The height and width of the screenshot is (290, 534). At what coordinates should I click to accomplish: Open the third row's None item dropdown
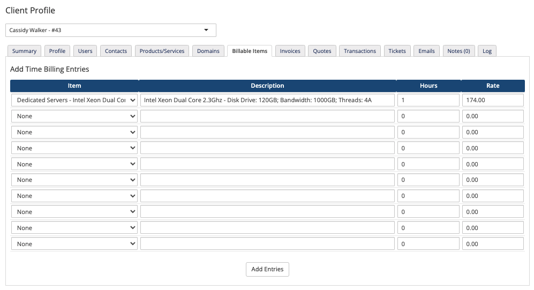pyautogui.click(x=74, y=132)
